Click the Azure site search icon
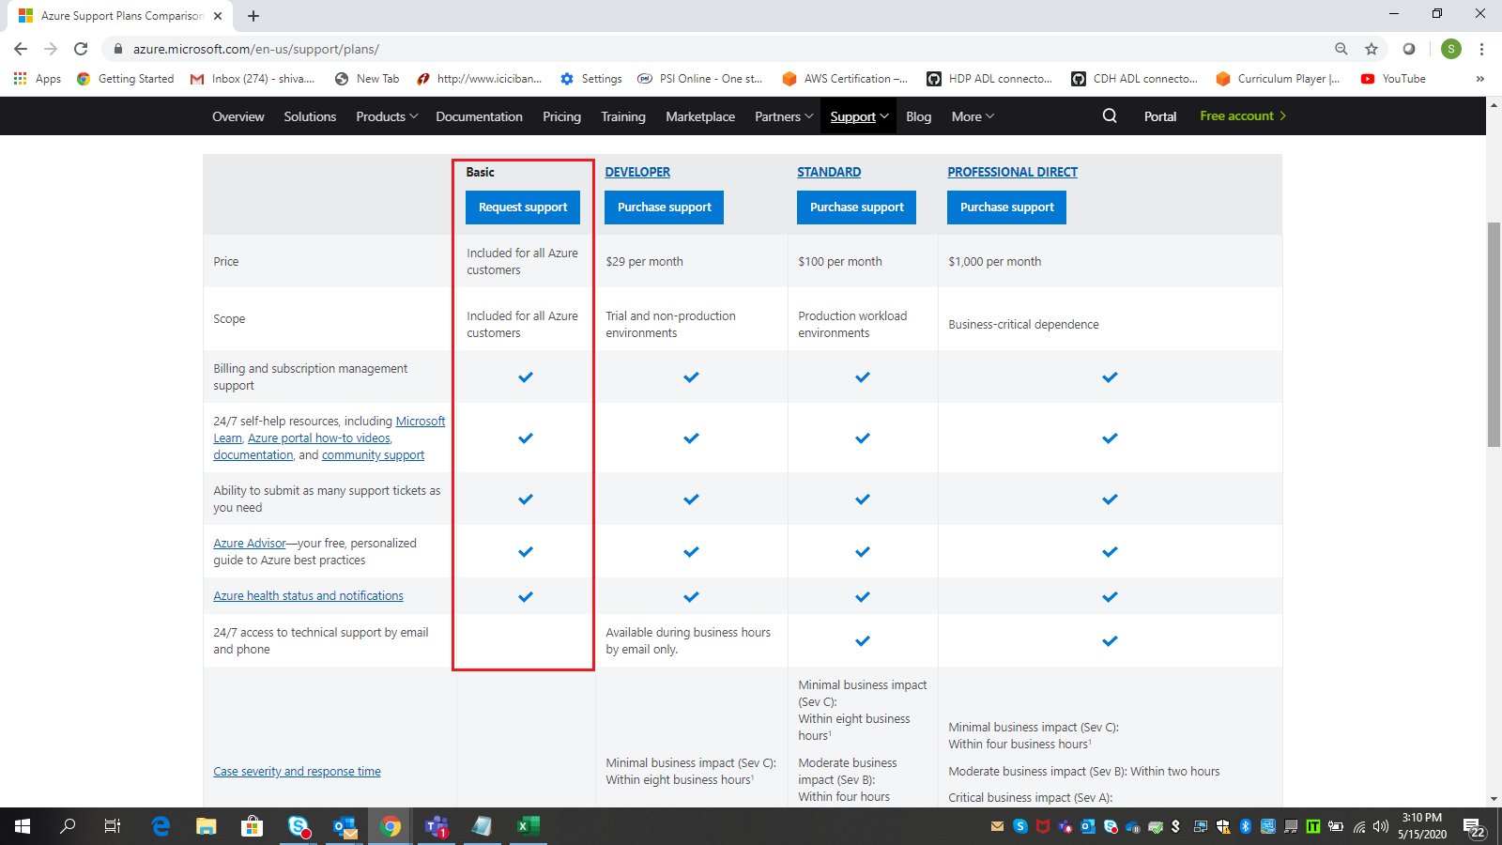 coord(1110,115)
